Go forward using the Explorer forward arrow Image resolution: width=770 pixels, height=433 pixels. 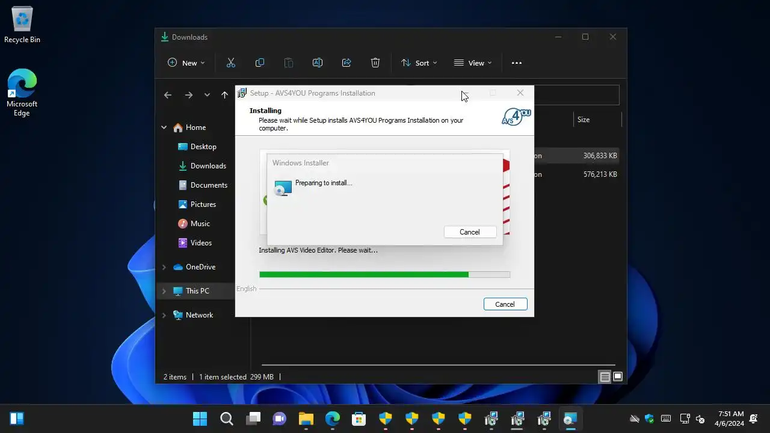point(189,95)
